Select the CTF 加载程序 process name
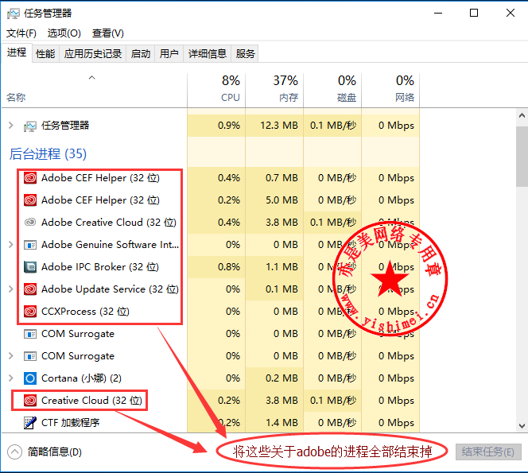This screenshot has height=473, width=528. pos(71,423)
